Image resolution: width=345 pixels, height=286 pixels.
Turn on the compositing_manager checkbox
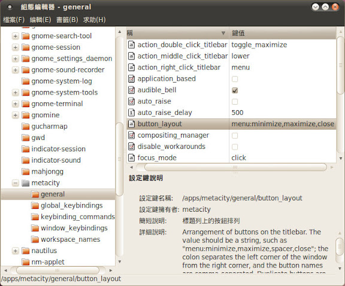click(235, 136)
